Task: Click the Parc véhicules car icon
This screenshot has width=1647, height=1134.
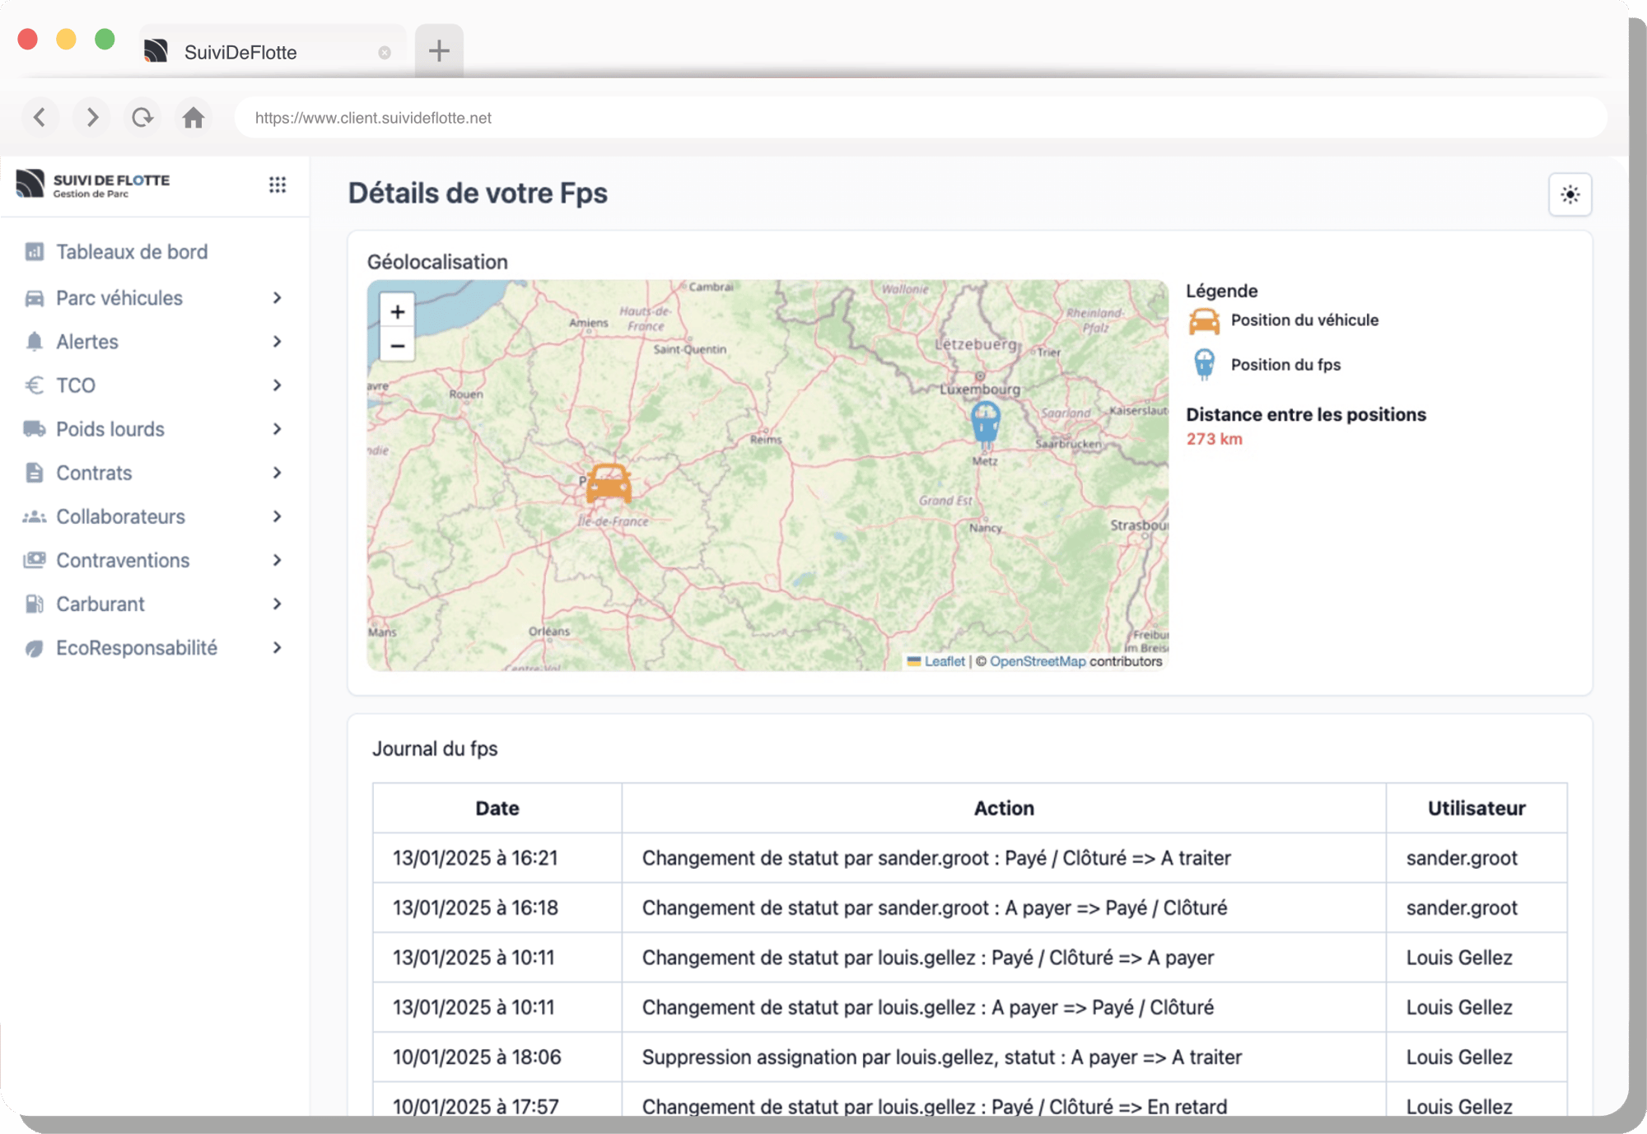Action: (x=35, y=298)
